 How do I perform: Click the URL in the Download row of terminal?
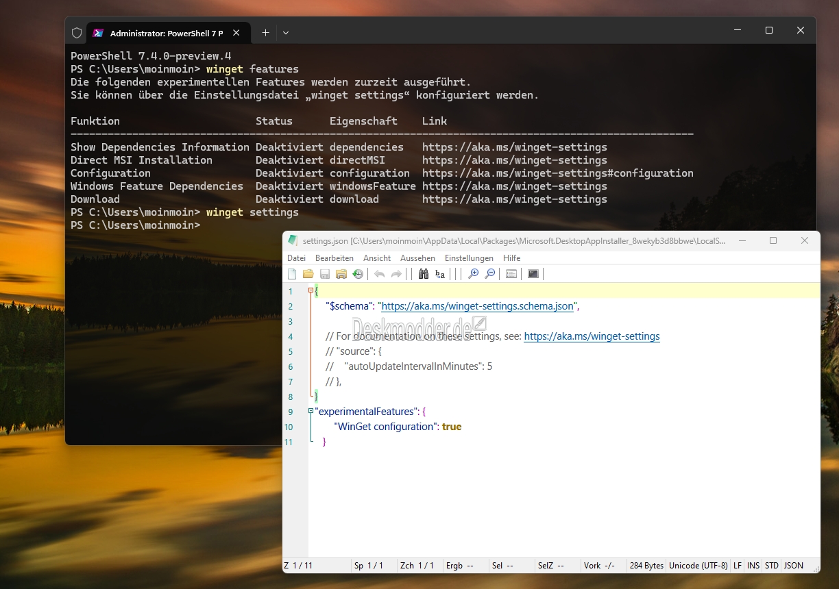[515, 199]
